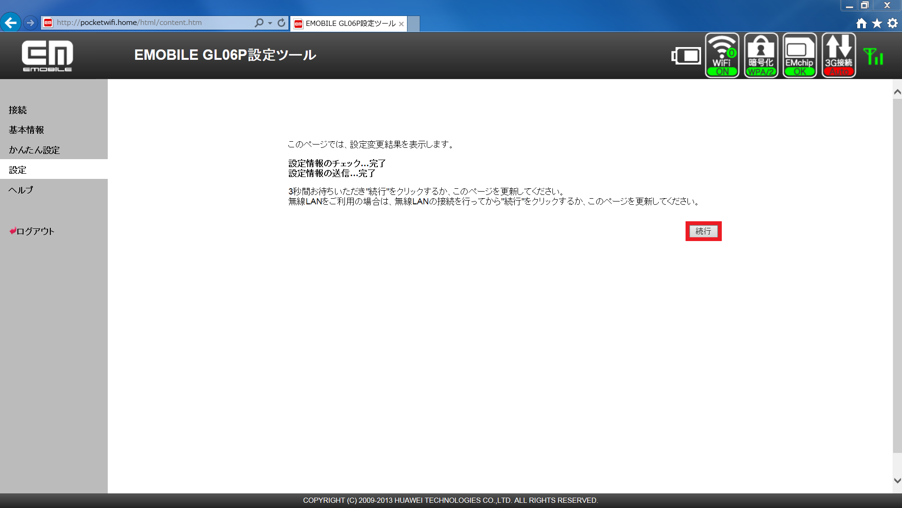Click the Favorites star icon
The width and height of the screenshot is (902, 508).
coord(877,22)
